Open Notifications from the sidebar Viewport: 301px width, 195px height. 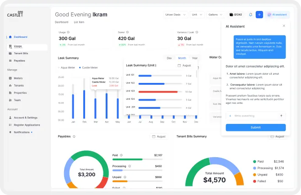[21, 132]
